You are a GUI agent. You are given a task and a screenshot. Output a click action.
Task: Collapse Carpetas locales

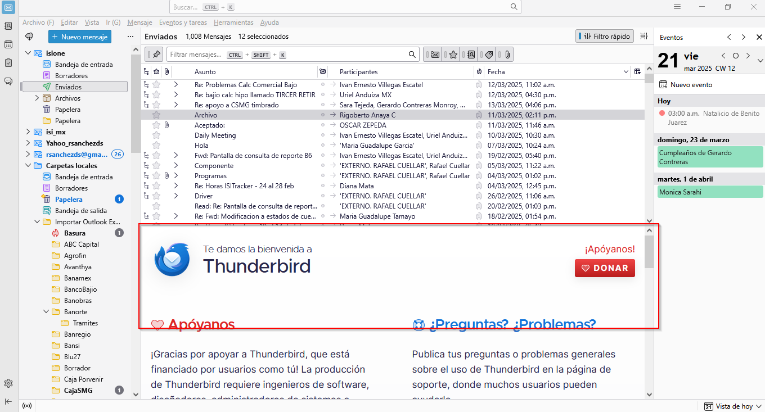[28, 166]
